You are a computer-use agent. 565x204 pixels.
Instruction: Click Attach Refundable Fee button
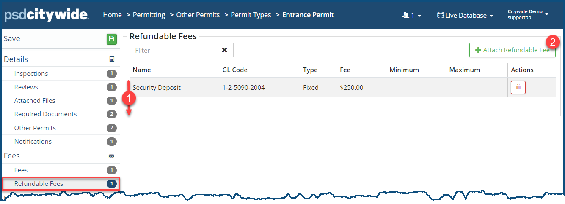[x=512, y=50]
